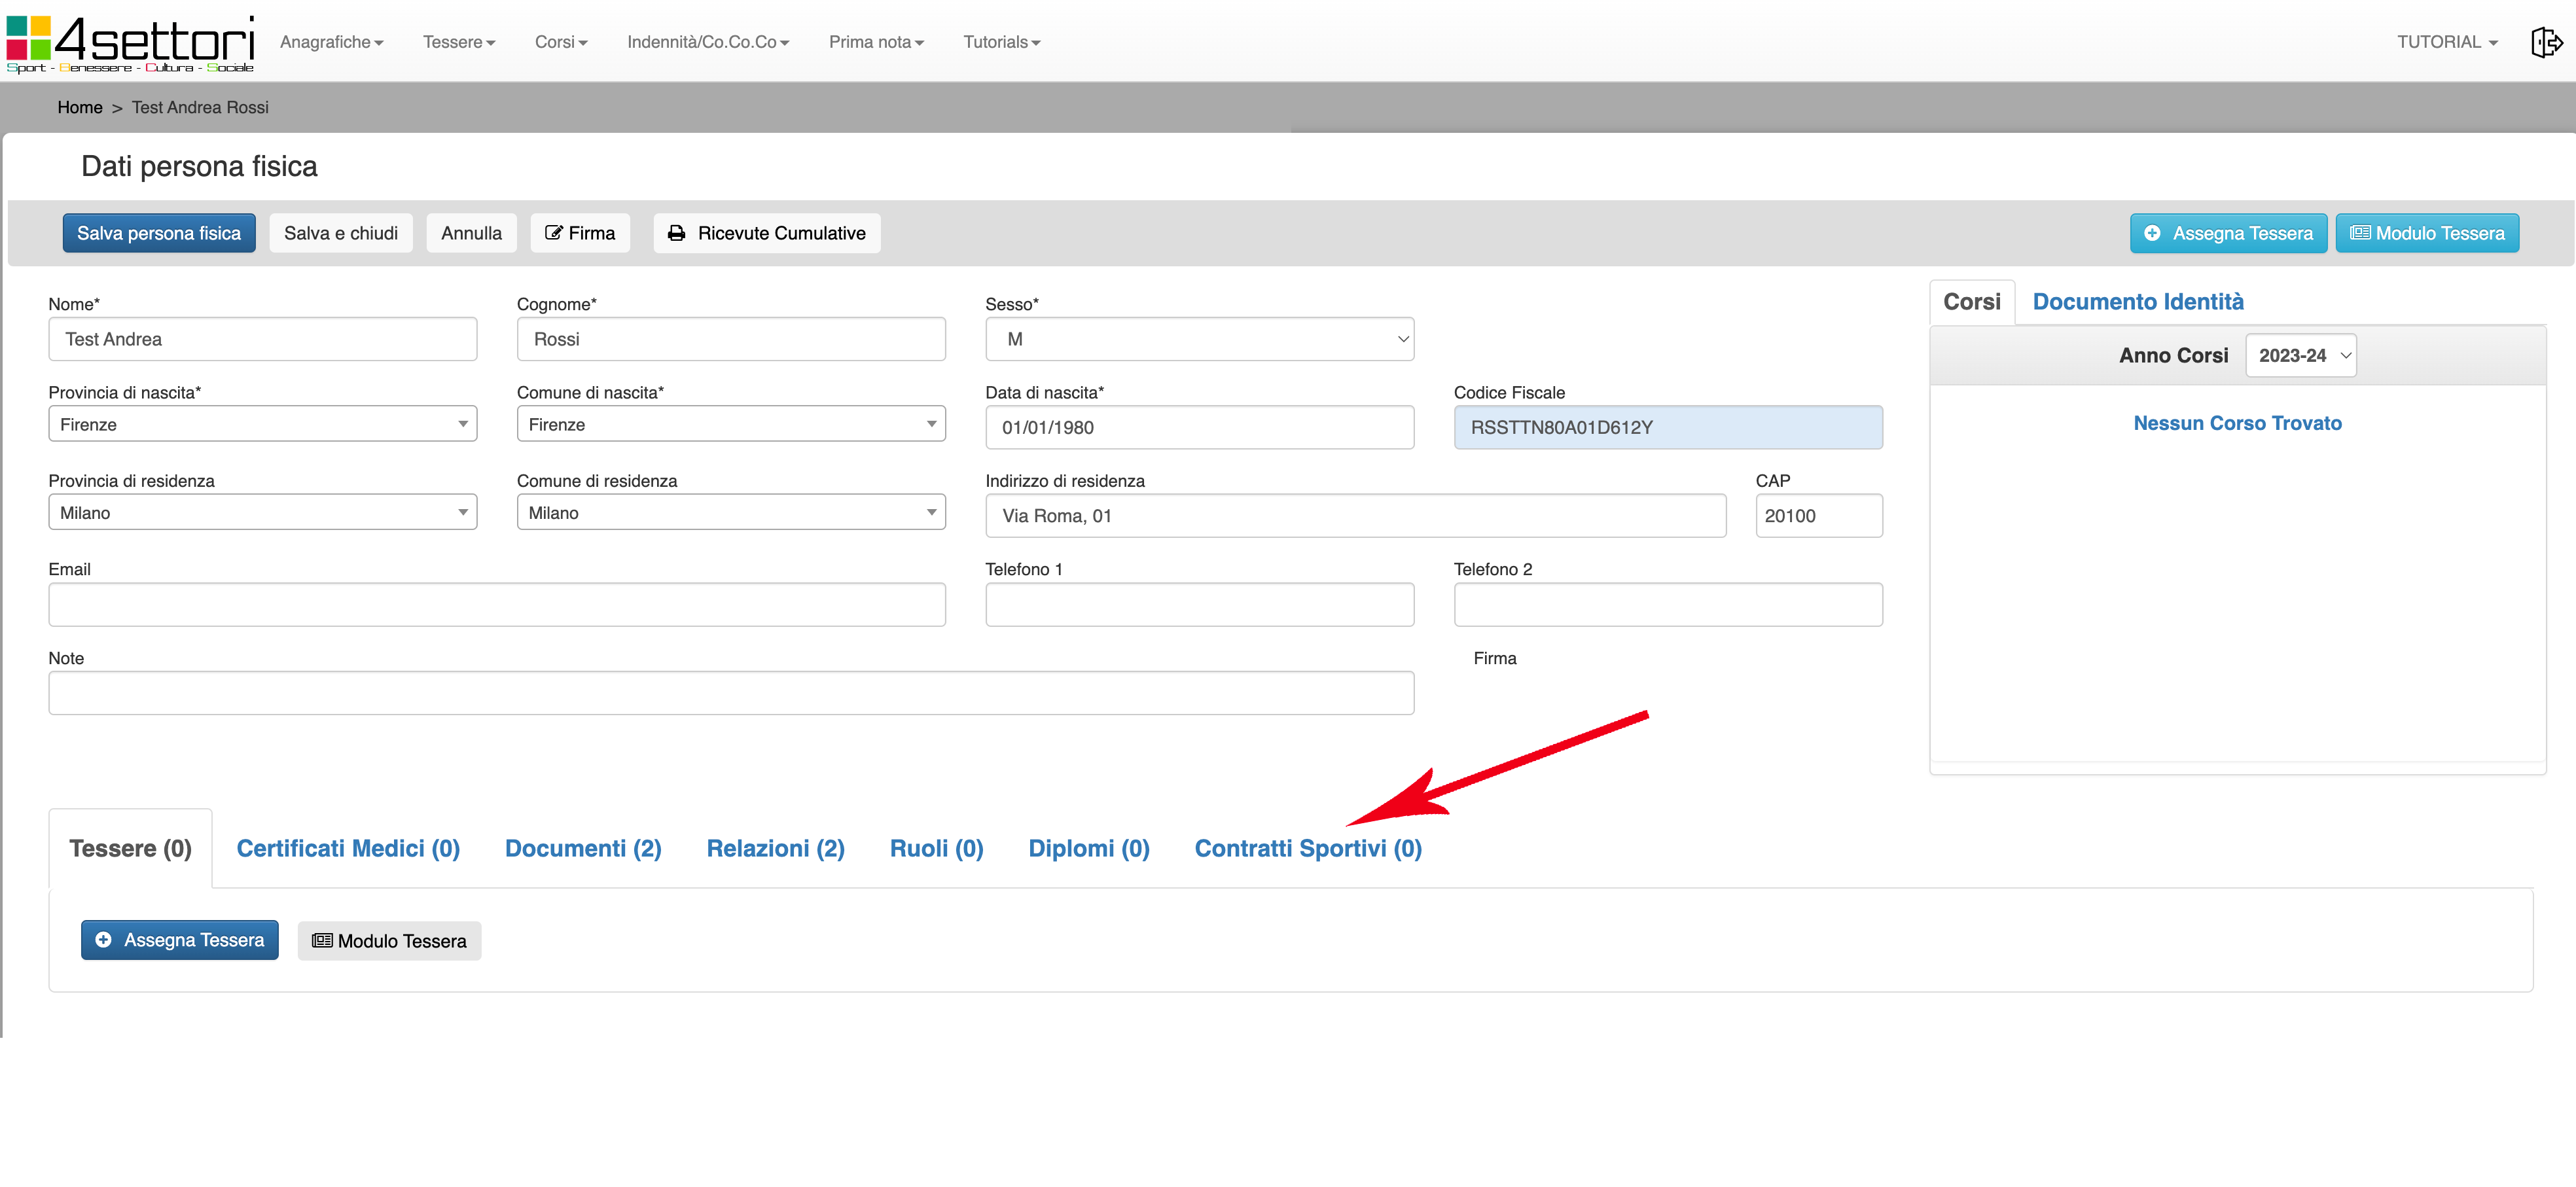Open the Sesso dropdown
The image size is (2576, 1187).
click(1199, 339)
